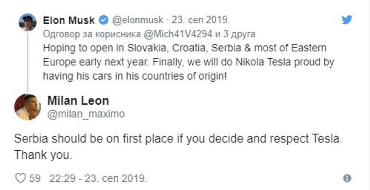Viewport: 370px width, 190px height.
Task: Open Milan Leon's profile picture
Action: (28, 107)
